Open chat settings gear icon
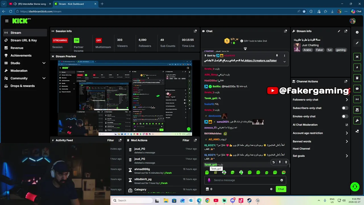The height and width of the screenshot is (205, 364). pyautogui.click(x=271, y=189)
